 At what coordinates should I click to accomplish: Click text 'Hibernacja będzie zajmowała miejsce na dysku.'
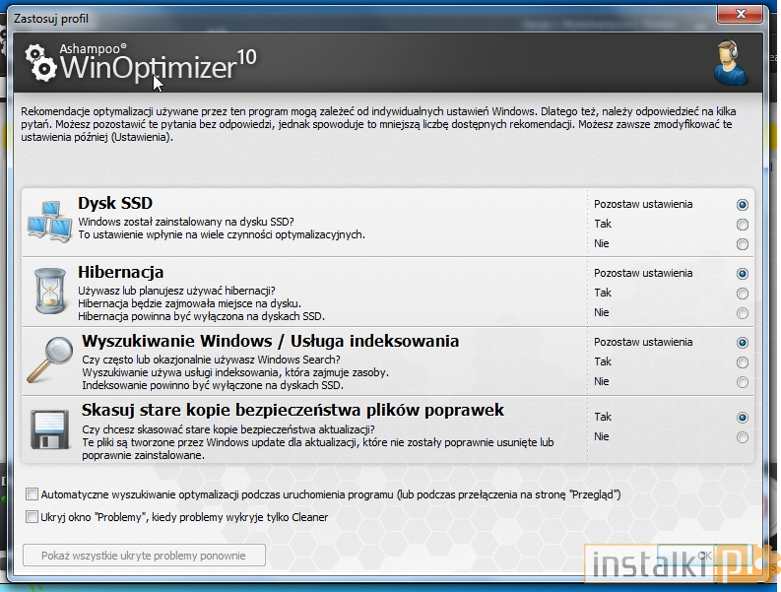[190, 303]
